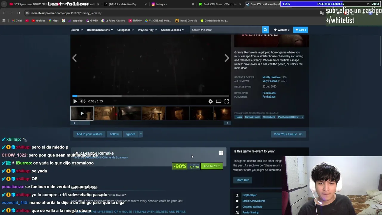Open the Maps bookmark
Screen dimensions: 382x215
[53, 21]
